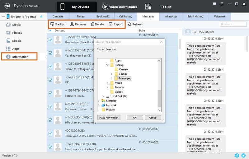Select the Picture folder in tree

(108, 110)
